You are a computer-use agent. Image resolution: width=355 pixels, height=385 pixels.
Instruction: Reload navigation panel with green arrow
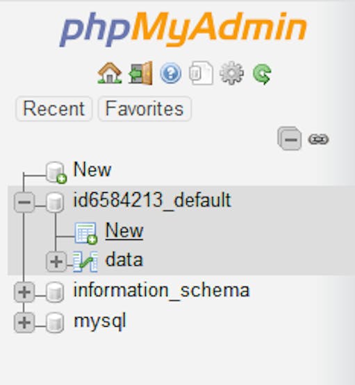(262, 74)
